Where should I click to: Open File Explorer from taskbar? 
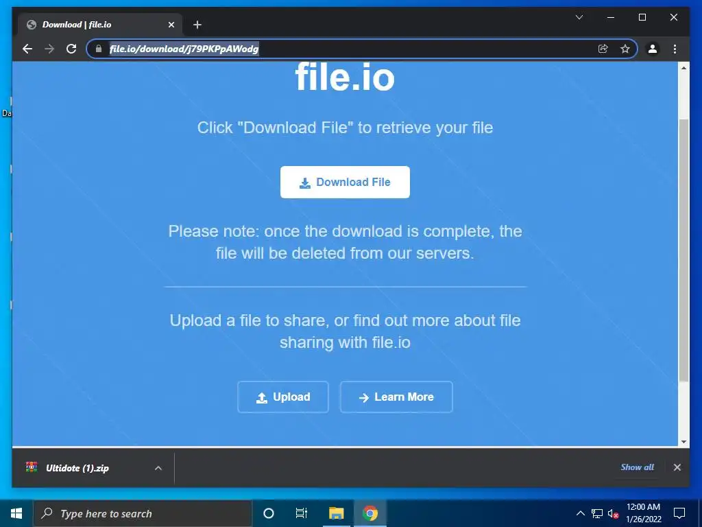coord(336,513)
